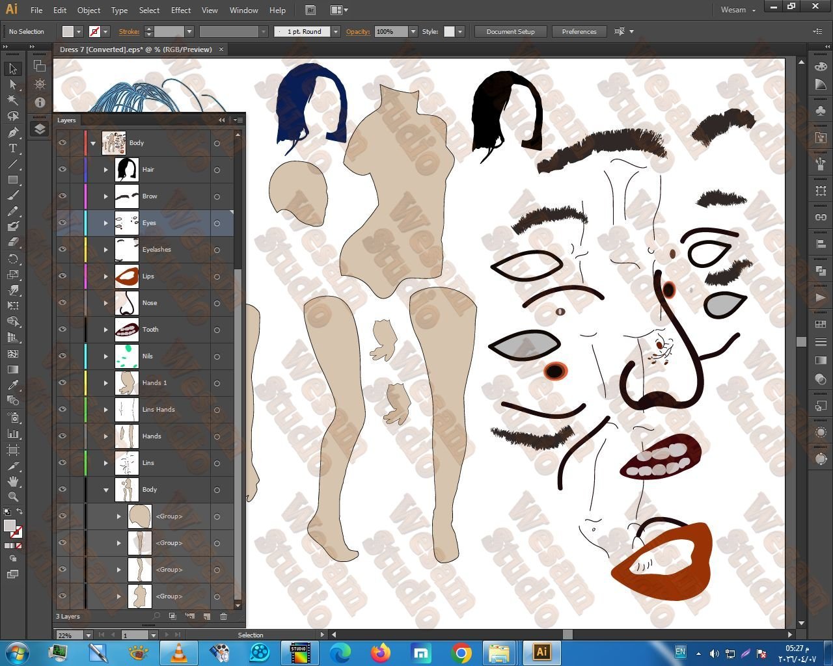Toggle visibility of the Eyelashes layer
Screen dimensions: 833x666
coord(62,250)
